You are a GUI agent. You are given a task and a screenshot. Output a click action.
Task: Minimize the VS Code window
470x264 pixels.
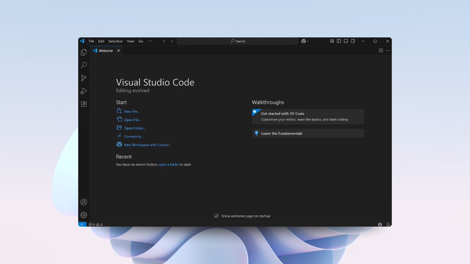[363, 41]
